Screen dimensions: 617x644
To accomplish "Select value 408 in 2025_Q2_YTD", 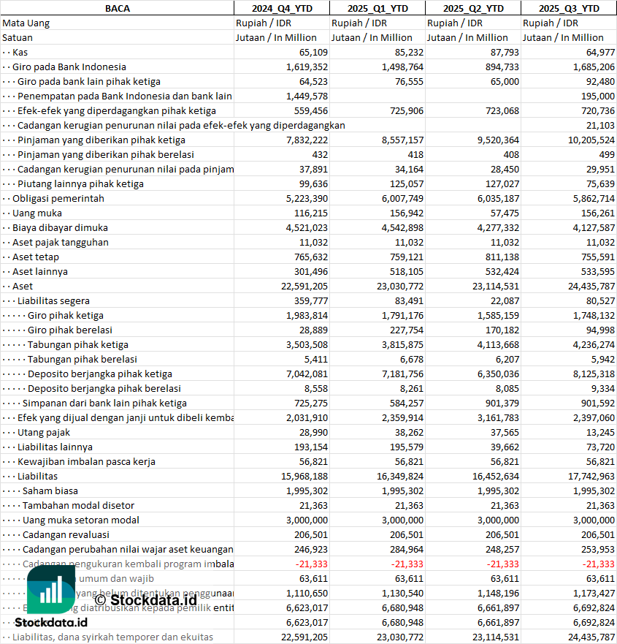I will tap(510, 154).
